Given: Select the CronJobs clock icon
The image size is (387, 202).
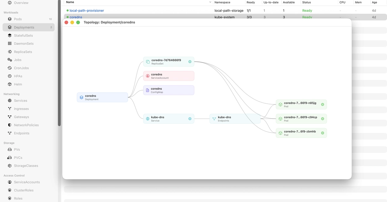Looking at the screenshot, I should (x=10, y=68).
